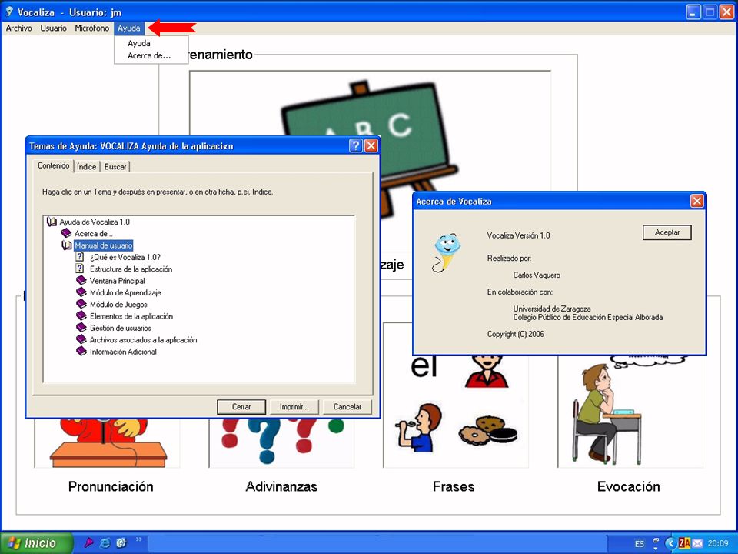Expand the Gestión de usuarios book icon
Viewport: 738px width, 554px height.
(x=81, y=328)
